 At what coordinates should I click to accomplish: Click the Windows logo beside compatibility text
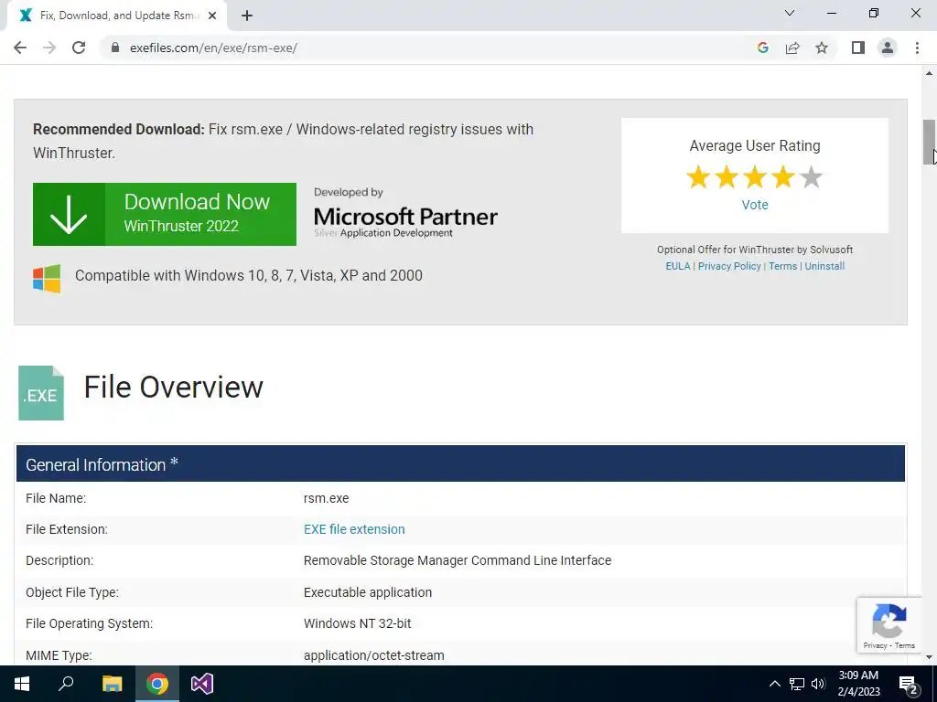47,279
